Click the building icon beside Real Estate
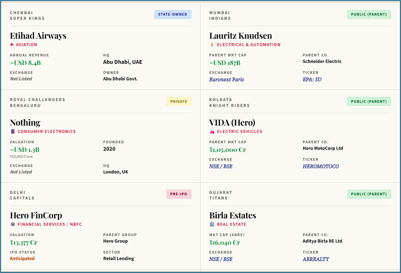This screenshot has width=401, height=273. 212,224
